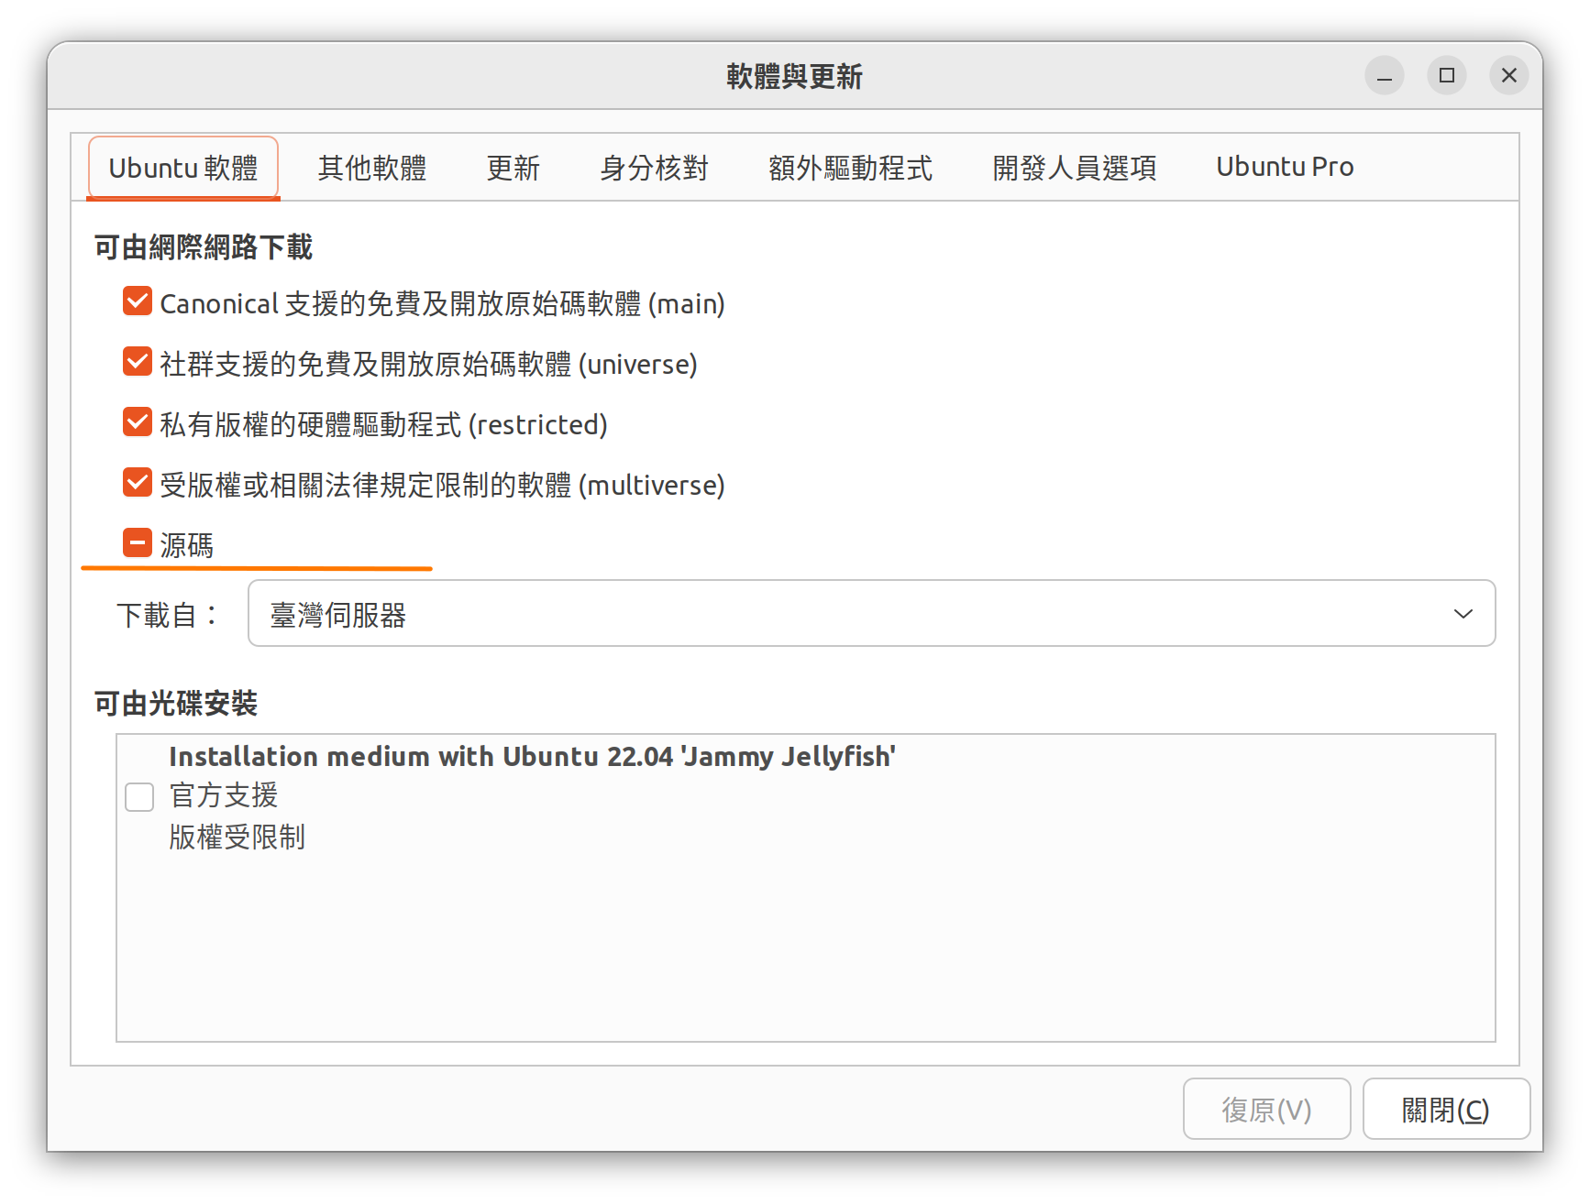Go to the 身分核對 tab
1590x1204 pixels.
click(654, 168)
